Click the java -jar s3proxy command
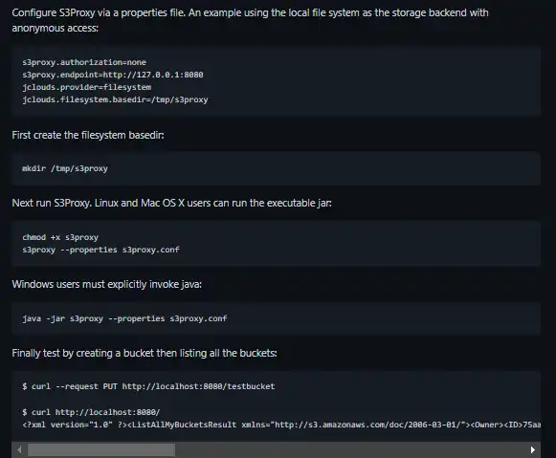Screen dimensions: 556x458 [124, 318]
